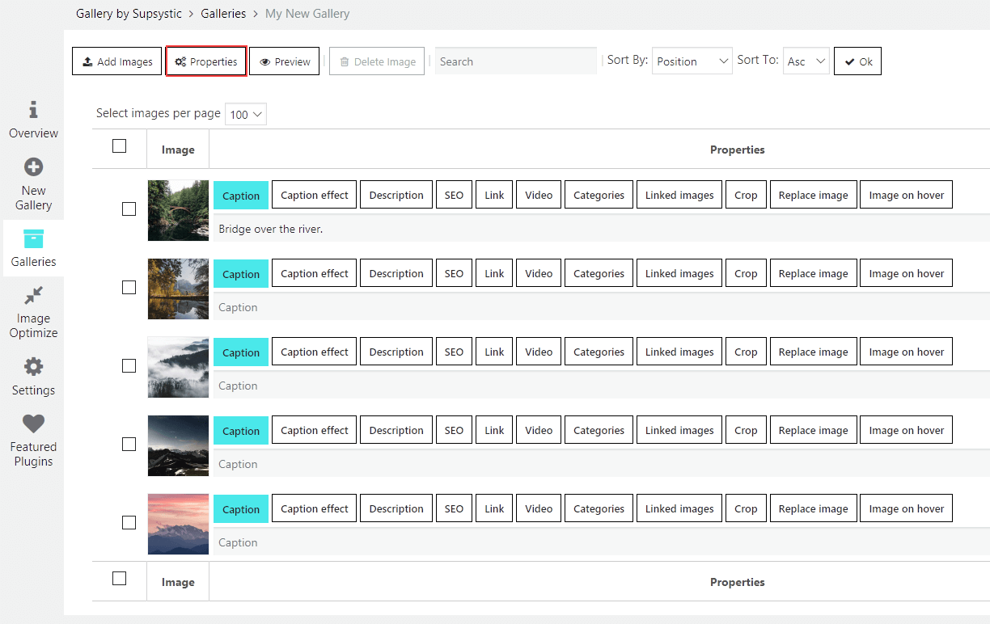
Task: Focus the Search input field
Action: click(x=516, y=61)
